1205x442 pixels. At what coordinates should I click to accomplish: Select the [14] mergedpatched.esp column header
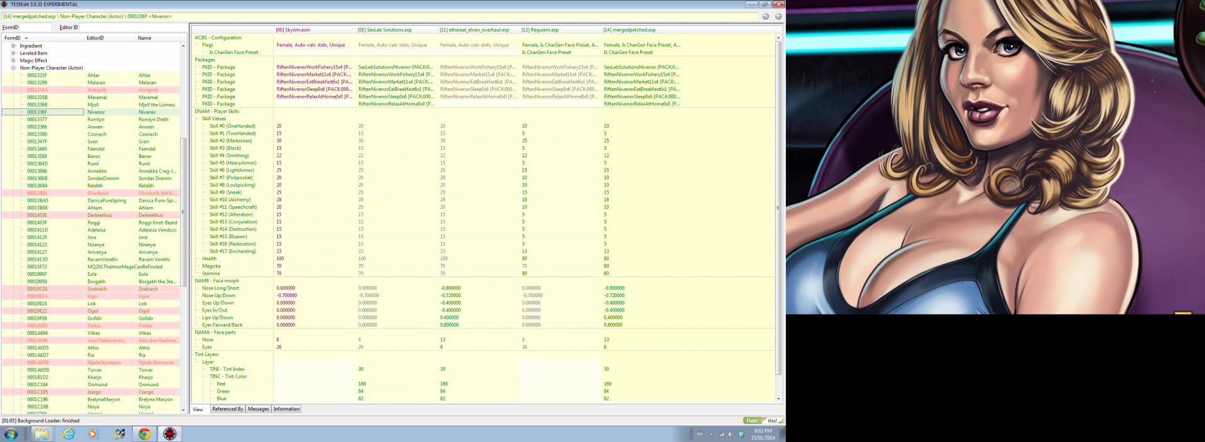click(641, 29)
